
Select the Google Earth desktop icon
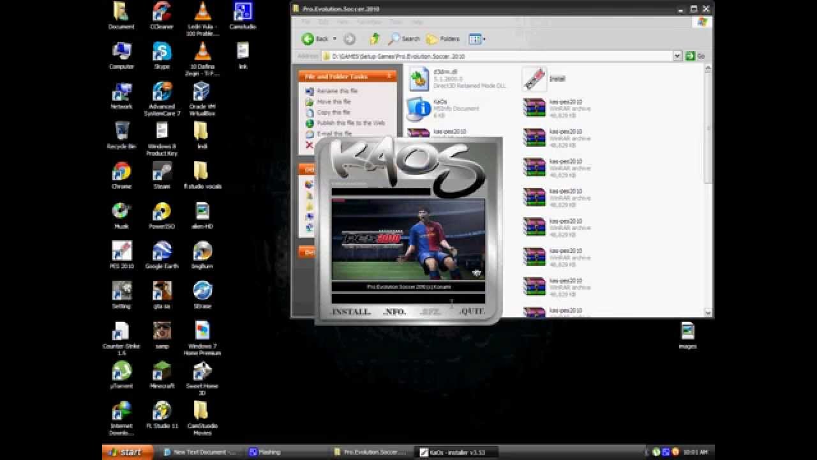(x=161, y=256)
